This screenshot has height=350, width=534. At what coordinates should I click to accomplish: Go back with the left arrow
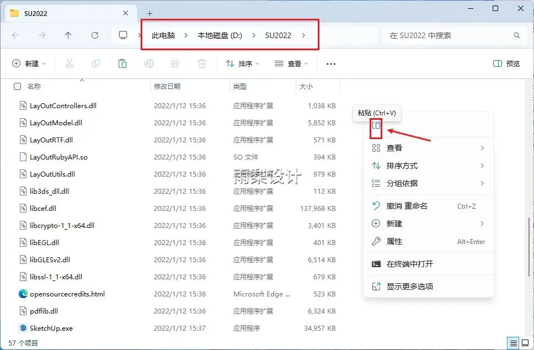(x=15, y=35)
